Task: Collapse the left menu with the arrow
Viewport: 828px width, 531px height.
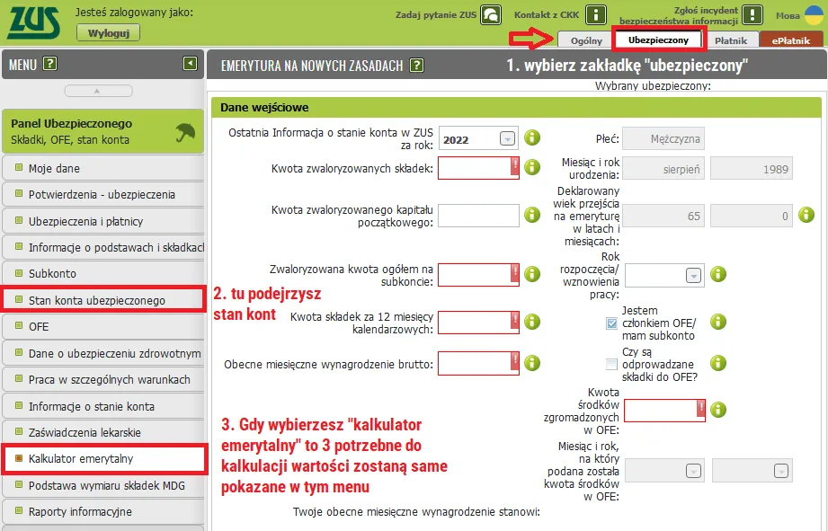Action: pos(191,64)
